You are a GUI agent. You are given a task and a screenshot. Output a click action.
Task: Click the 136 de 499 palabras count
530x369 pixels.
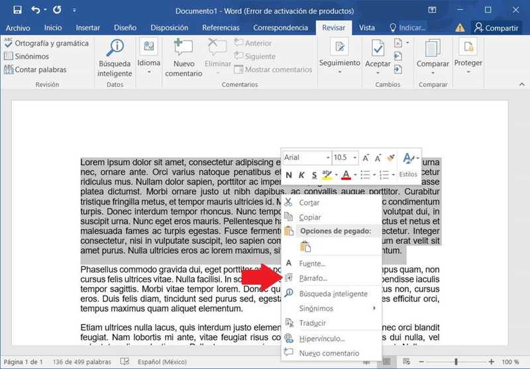(x=81, y=362)
